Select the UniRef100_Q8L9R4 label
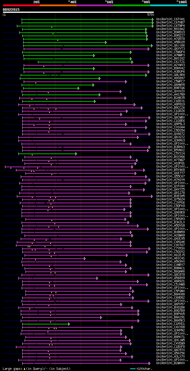 (170, 75)
